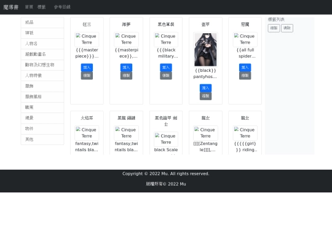Click the 惡魔 card's broken Cinque Terre image
The height and width of the screenshot is (249, 332).
click(245, 39)
